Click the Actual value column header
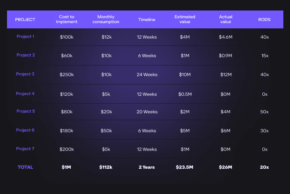This screenshot has width=290, height=194. point(226,19)
